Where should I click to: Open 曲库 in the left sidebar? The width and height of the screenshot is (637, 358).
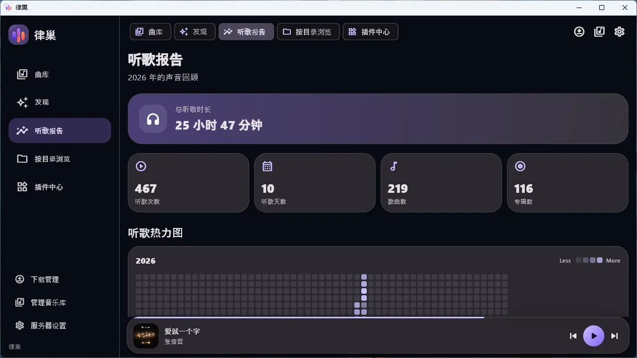coord(60,74)
